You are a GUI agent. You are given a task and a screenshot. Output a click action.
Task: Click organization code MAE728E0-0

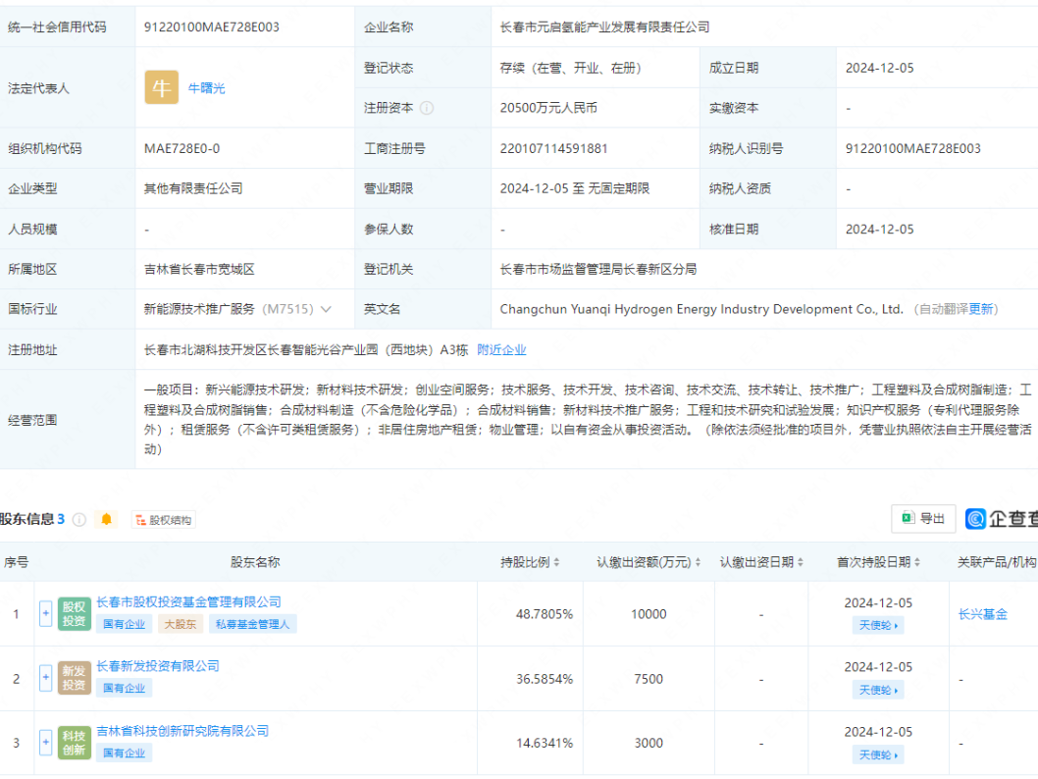(182, 148)
